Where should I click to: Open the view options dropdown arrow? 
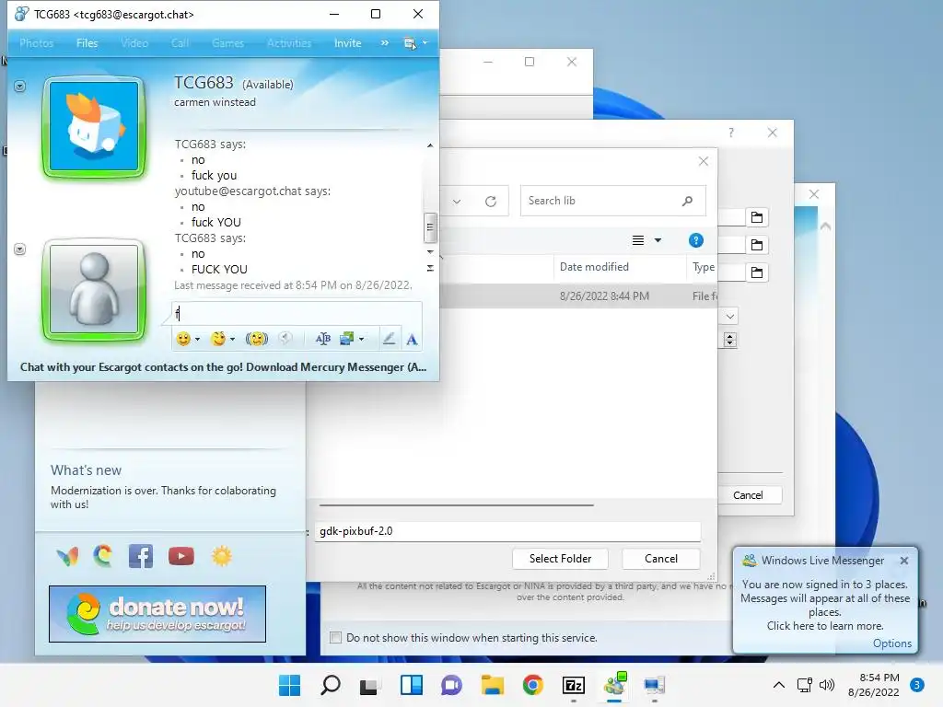click(x=658, y=240)
